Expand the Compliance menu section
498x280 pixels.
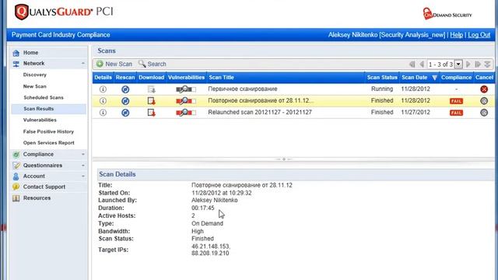(83, 154)
